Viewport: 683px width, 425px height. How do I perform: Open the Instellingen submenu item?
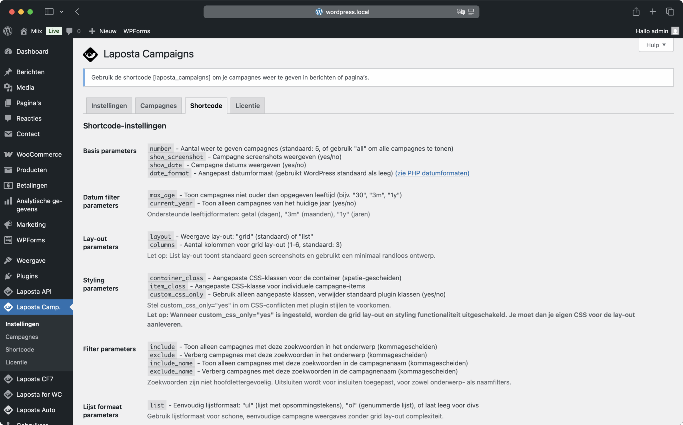[22, 324]
